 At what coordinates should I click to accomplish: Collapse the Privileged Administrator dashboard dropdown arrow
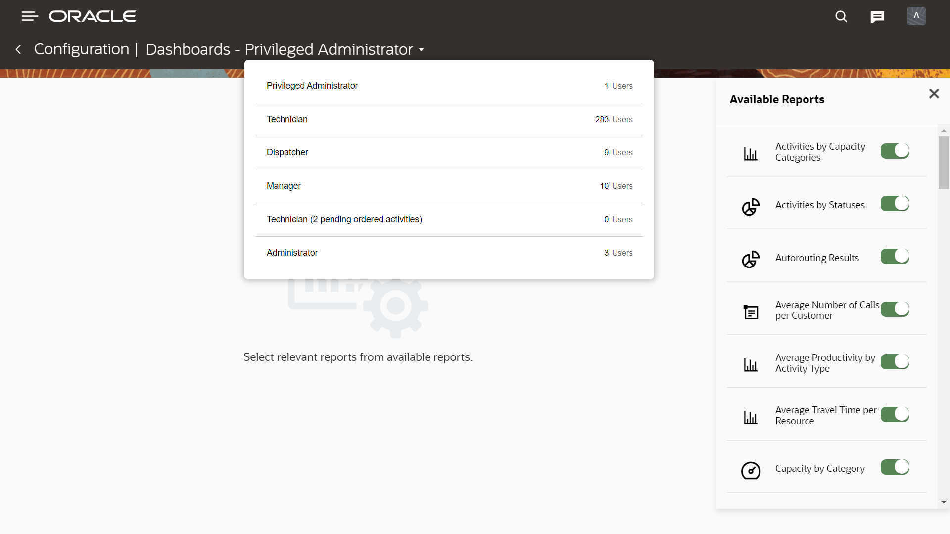coord(421,50)
